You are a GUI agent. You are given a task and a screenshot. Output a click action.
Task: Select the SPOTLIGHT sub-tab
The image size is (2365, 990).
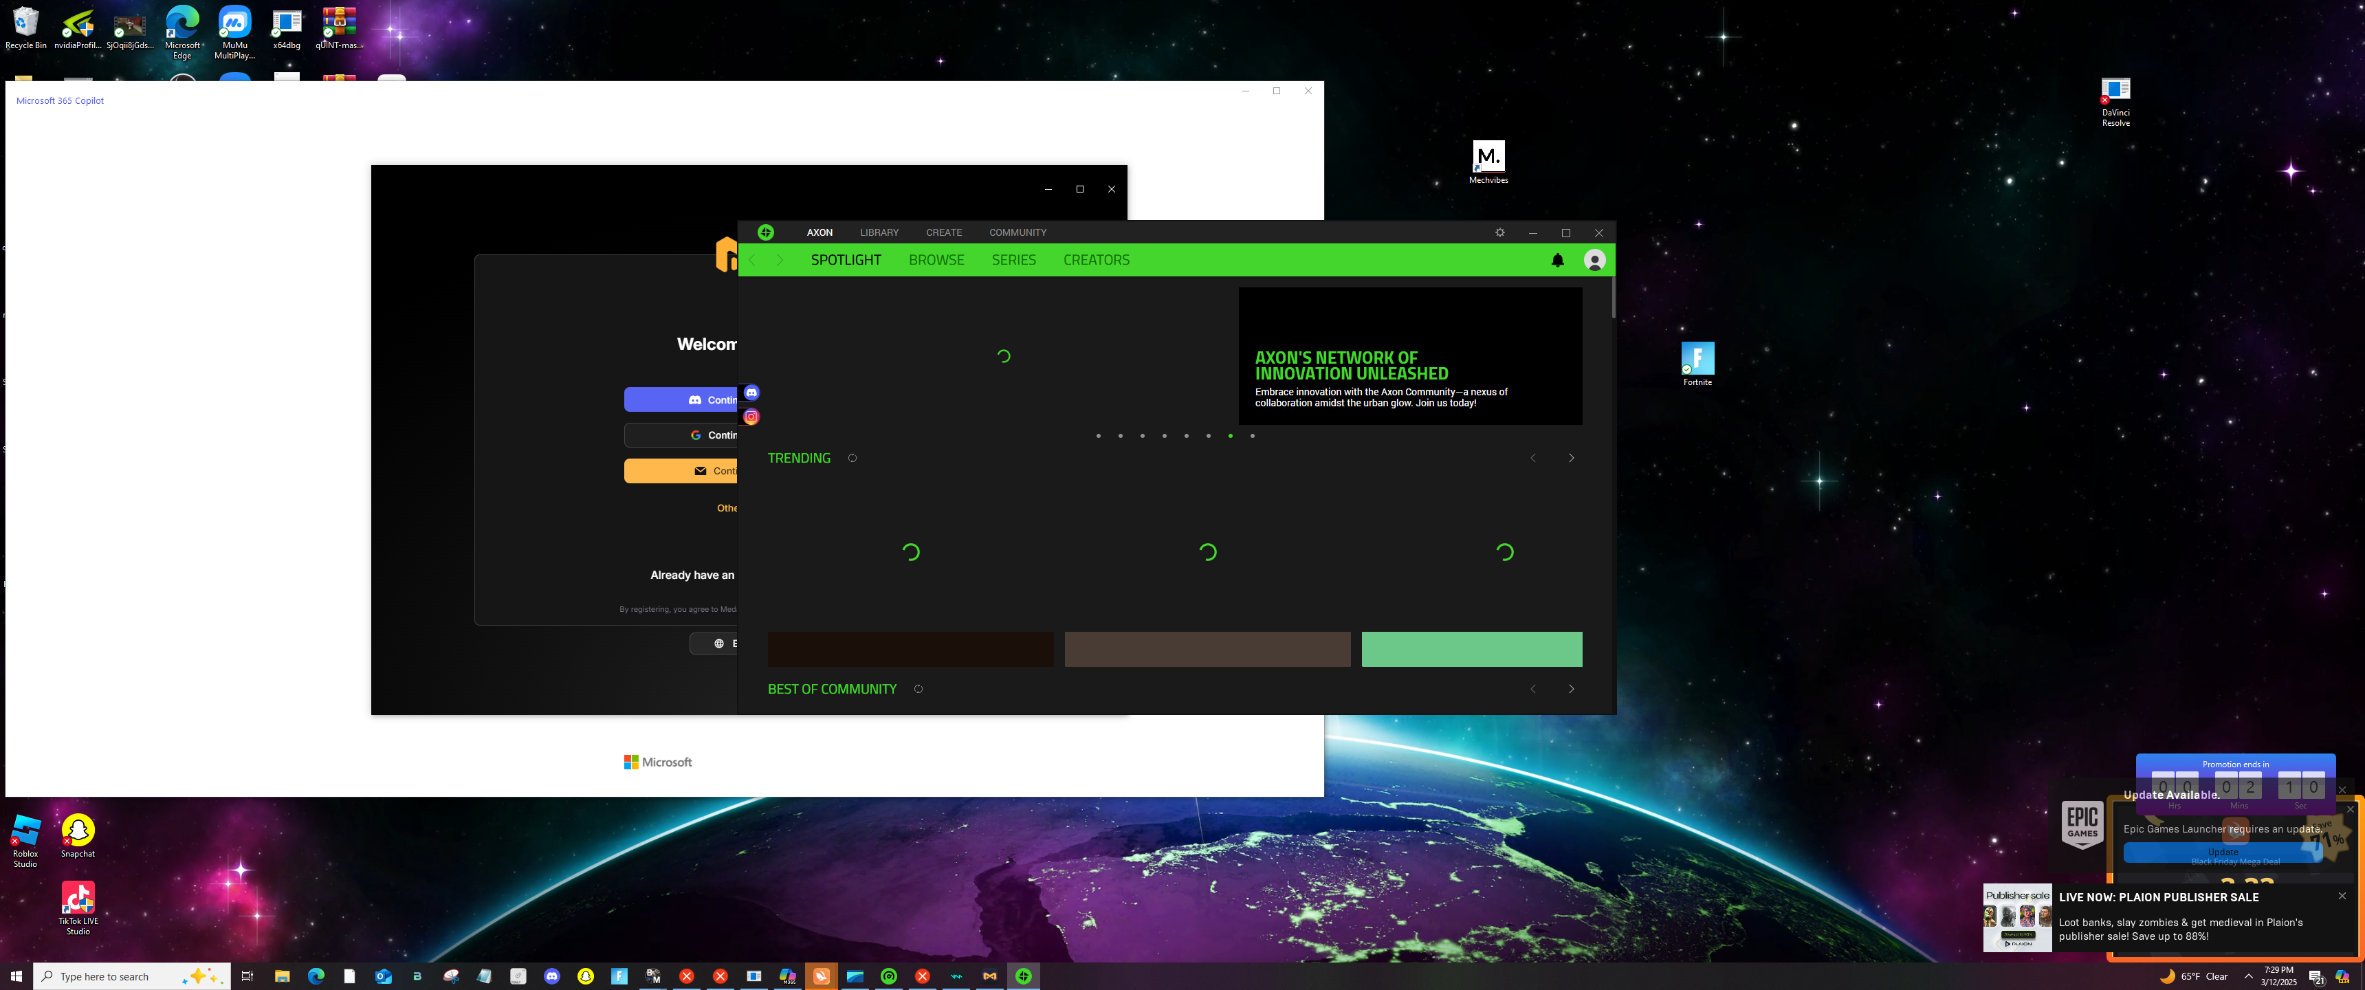coord(846,260)
